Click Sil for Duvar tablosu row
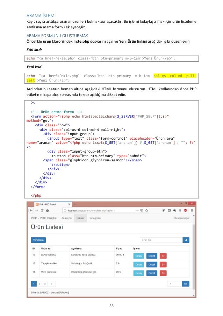This screenshot has width=223, height=316. tap(163, 256)
